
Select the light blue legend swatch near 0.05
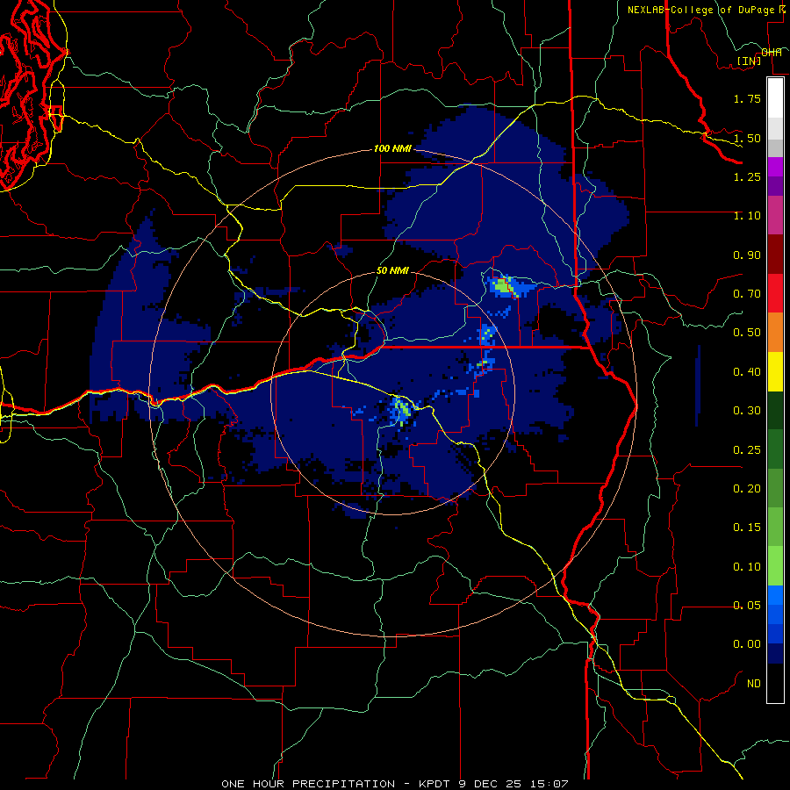click(x=775, y=595)
